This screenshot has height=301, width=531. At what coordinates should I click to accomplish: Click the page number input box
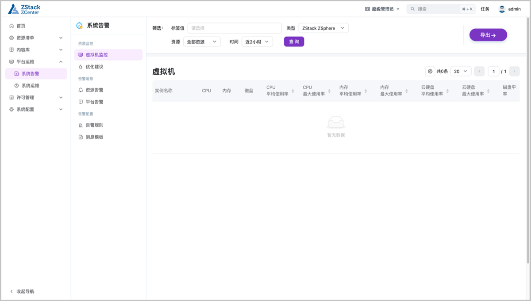tap(493, 71)
